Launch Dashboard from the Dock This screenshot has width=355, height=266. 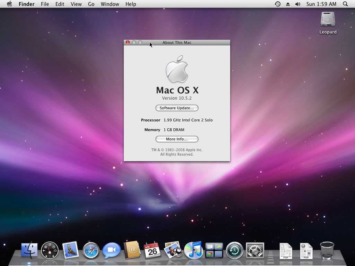(x=50, y=250)
